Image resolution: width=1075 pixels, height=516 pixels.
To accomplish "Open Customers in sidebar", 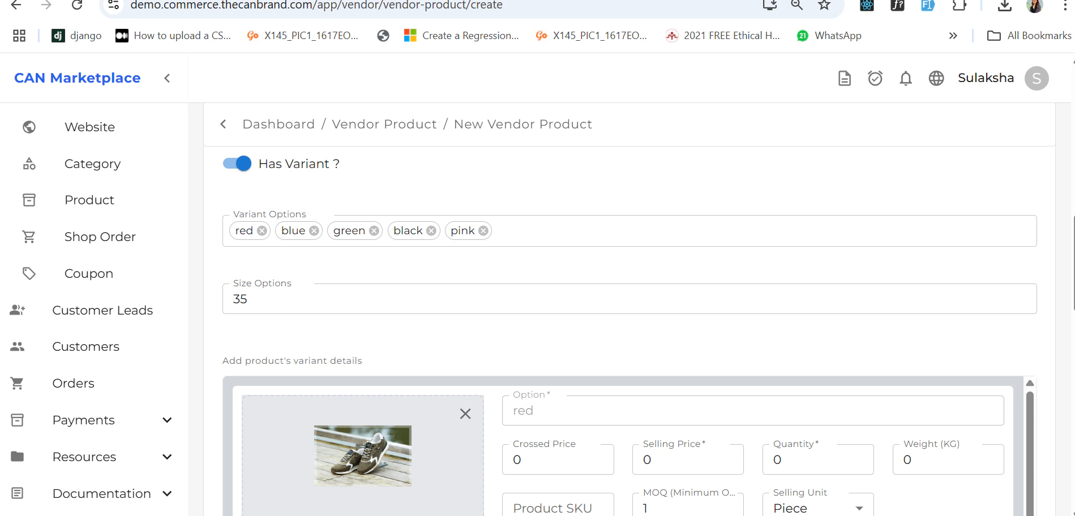I will [x=86, y=346].
